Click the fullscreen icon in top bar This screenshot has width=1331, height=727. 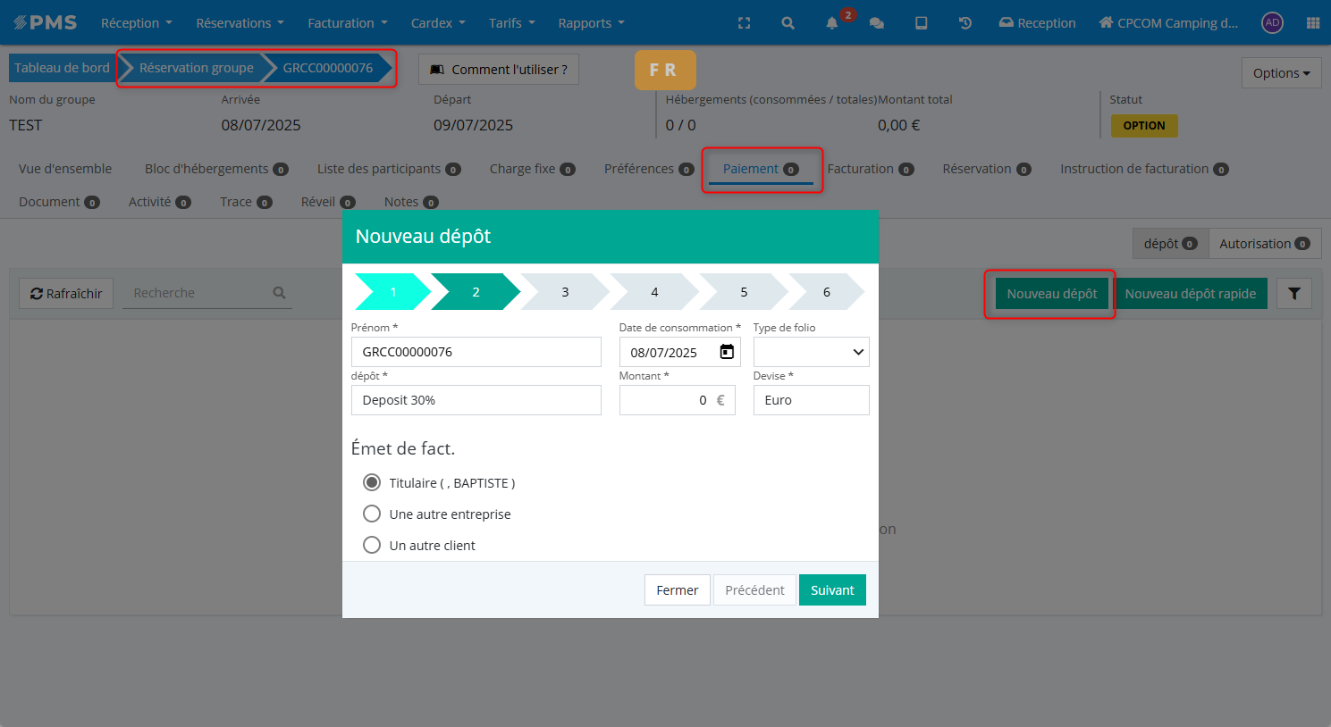coord(744,23)
